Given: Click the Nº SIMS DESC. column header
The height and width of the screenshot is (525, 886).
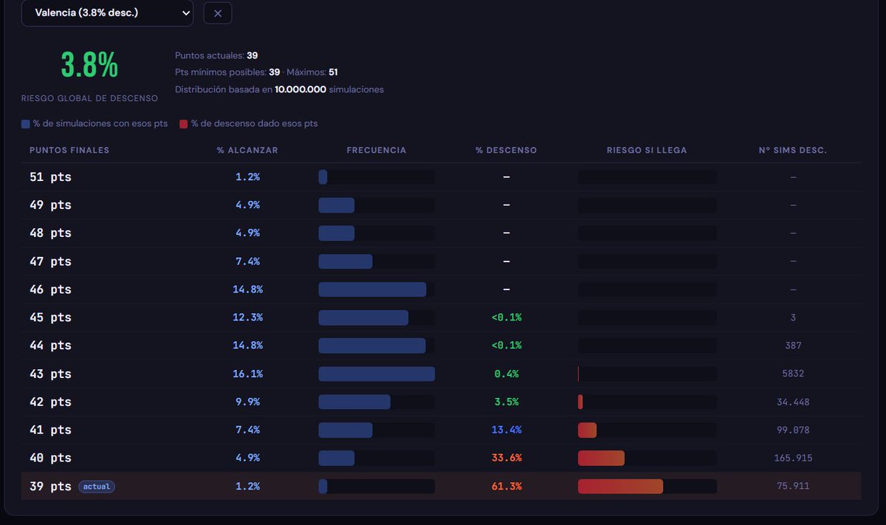Looking at the screenshot, I should tap(793, 150).
